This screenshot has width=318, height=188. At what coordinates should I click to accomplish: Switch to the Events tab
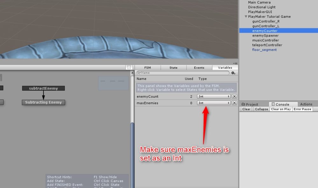click(199, 67)
